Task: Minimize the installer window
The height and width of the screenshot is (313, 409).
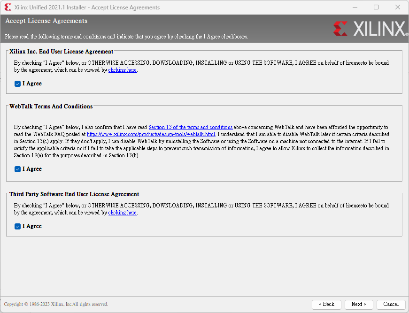Action: [355, 8]
